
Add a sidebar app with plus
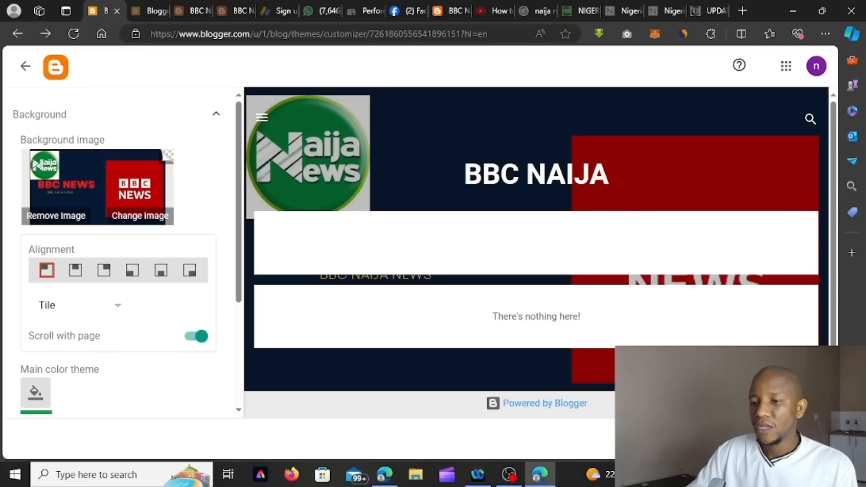pos(852,253)
